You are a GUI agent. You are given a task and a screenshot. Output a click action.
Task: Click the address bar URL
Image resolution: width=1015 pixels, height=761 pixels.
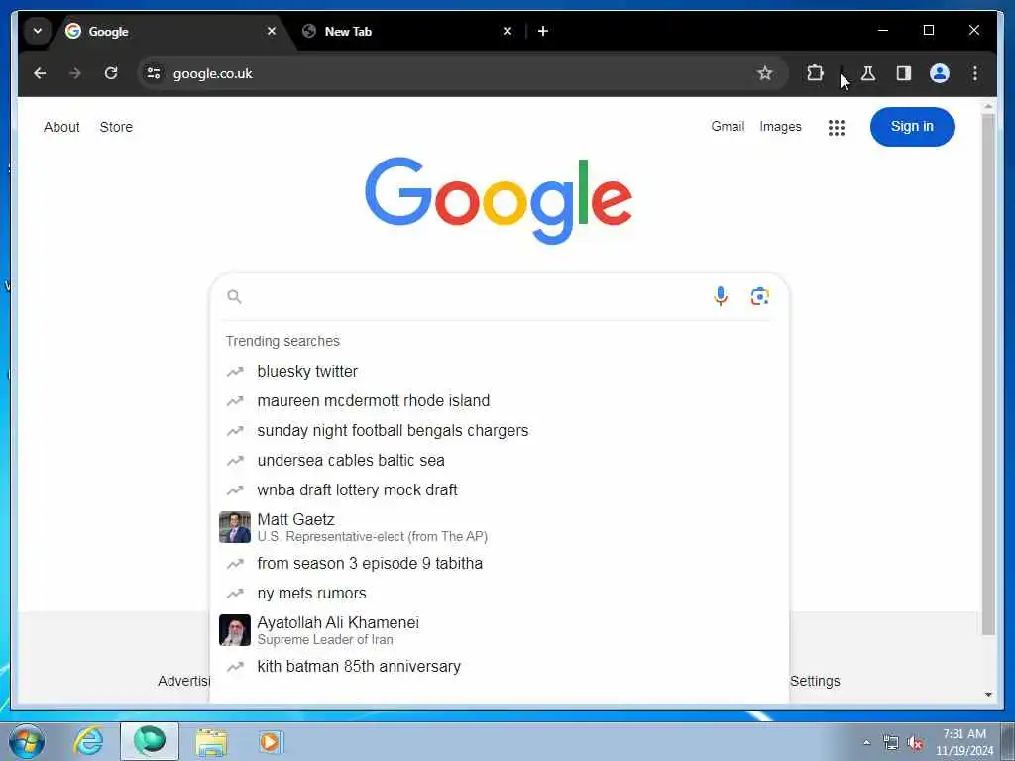pyautogui.click(x=213, y=73)
